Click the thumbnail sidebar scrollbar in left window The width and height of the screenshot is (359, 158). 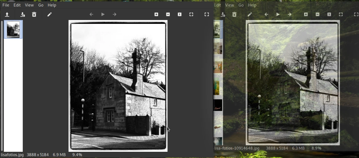pos(2,85)
